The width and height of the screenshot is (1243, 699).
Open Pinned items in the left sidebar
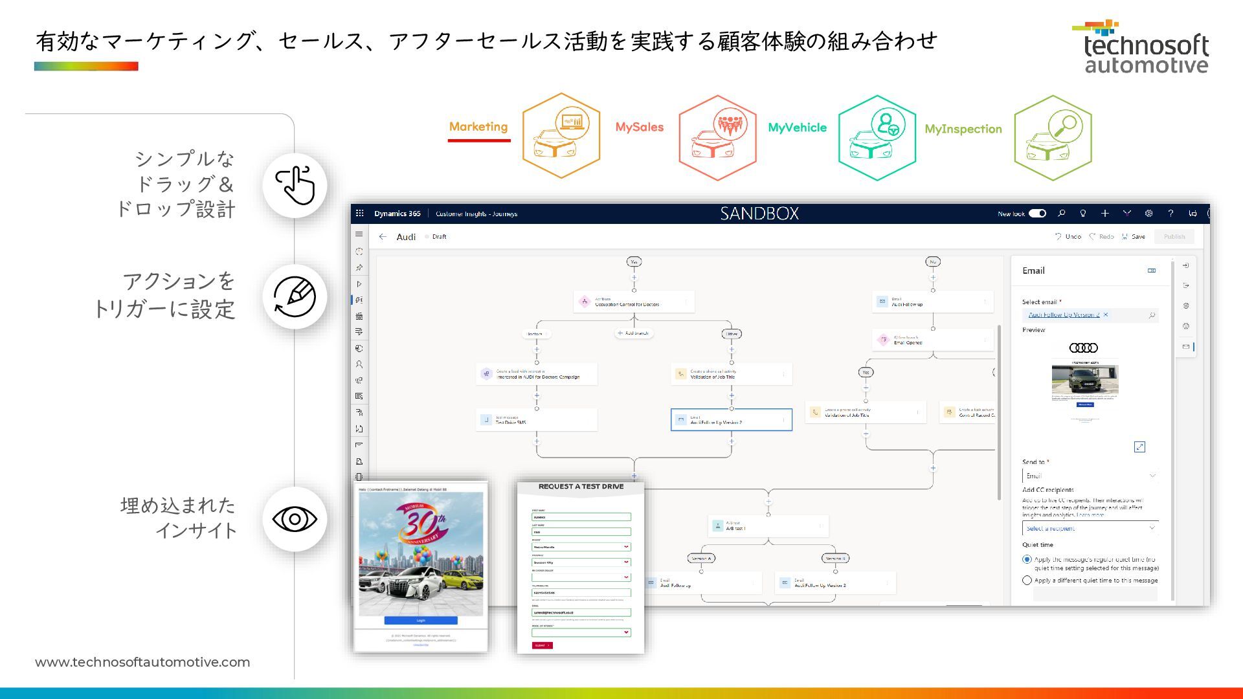pos(359,267)
